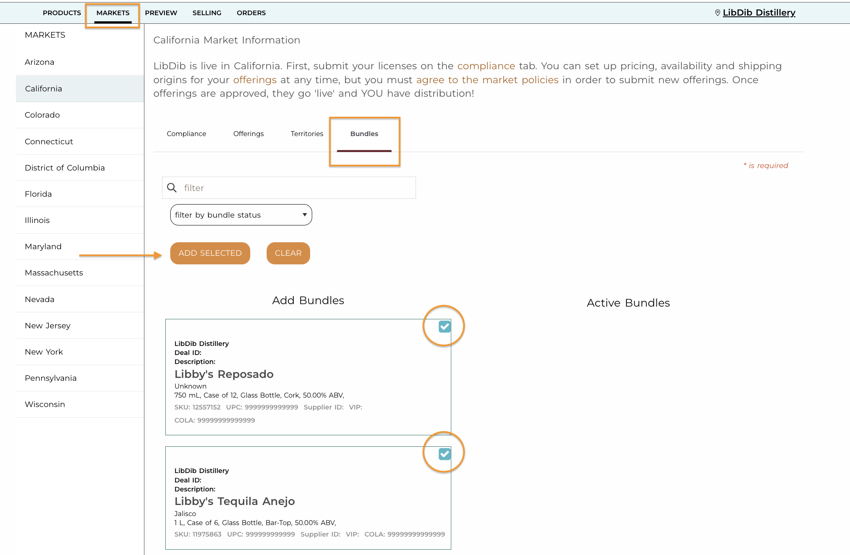Follow the compliance link in description
This screenshot has height=555, width=850.
tap(486, 66)
